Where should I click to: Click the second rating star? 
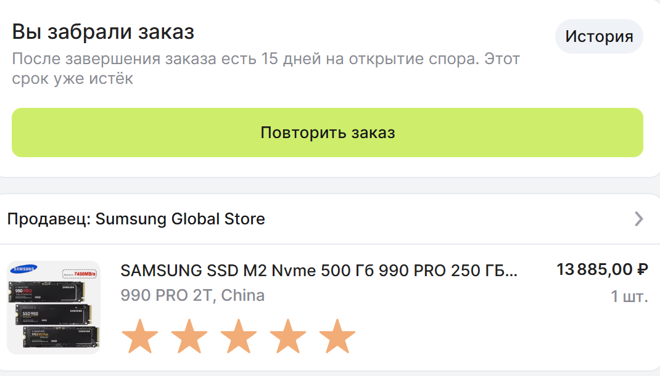[189, 336]
